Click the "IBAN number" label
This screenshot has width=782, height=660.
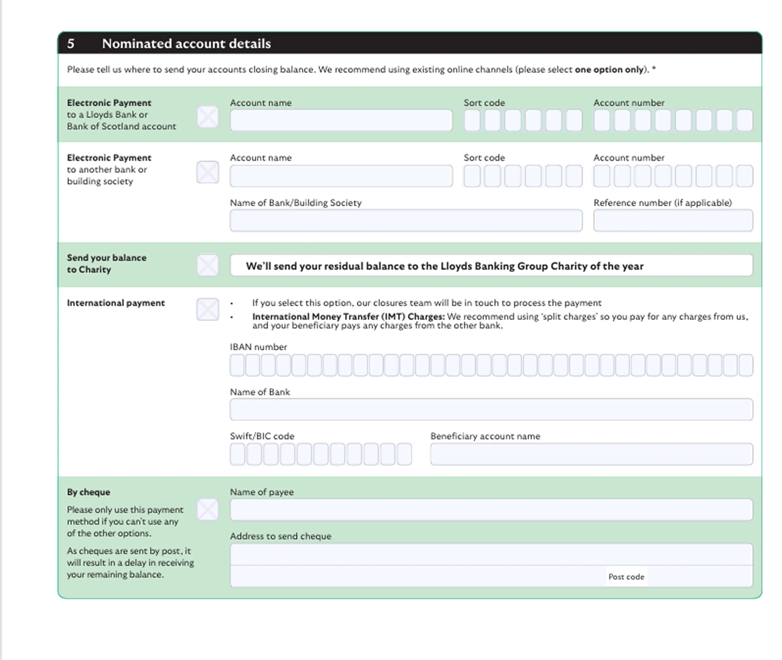click(x=258, y=347)
